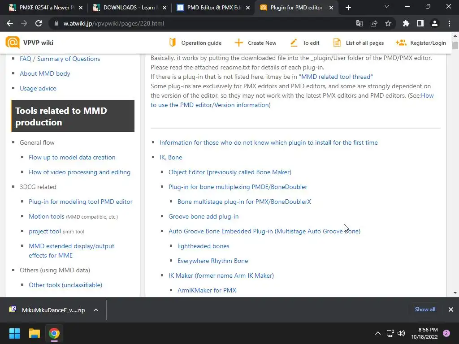This screenshot has height=344, width=459.
Task: Open "MMD related tool thread" link
Action: click(336, 77)
